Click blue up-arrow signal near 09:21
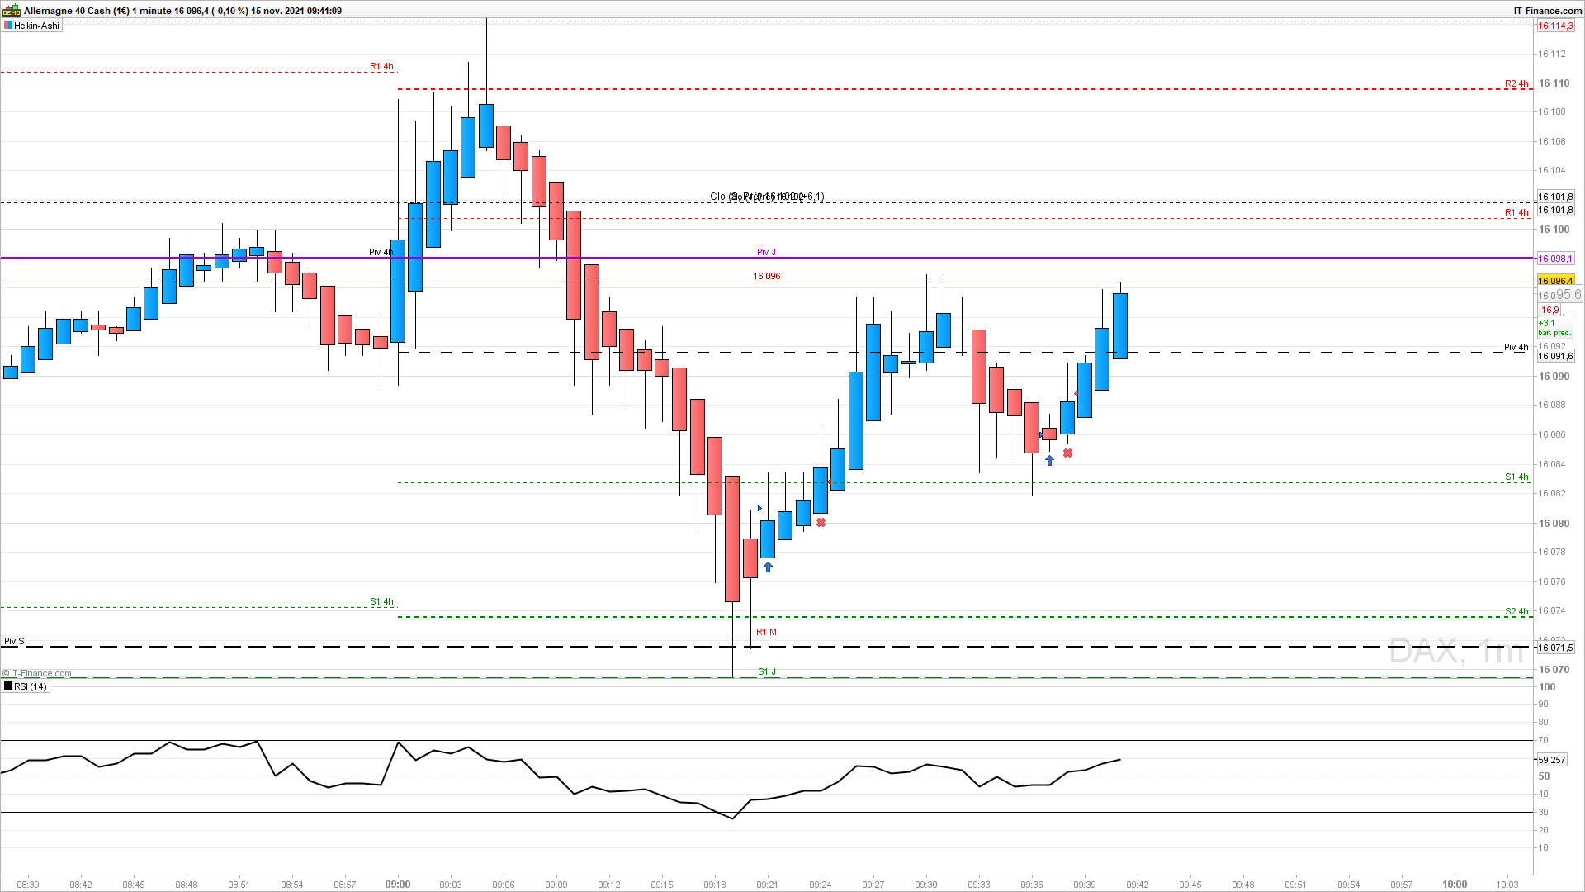Viewport: 1585px width, 892px height. pos(769,567)
